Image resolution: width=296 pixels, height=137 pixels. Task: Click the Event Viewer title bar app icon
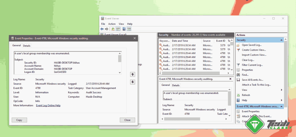(x=103, y=18)
